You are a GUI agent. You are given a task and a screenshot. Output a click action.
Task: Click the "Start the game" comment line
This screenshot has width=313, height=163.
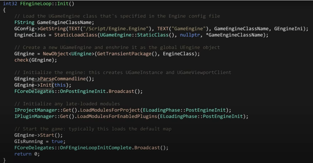(x=93, y=129)
